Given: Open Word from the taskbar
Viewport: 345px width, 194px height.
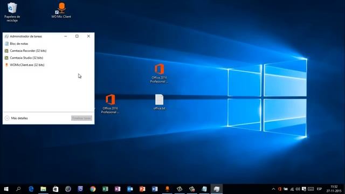Looking at the screenshot, I should (155, 189).
